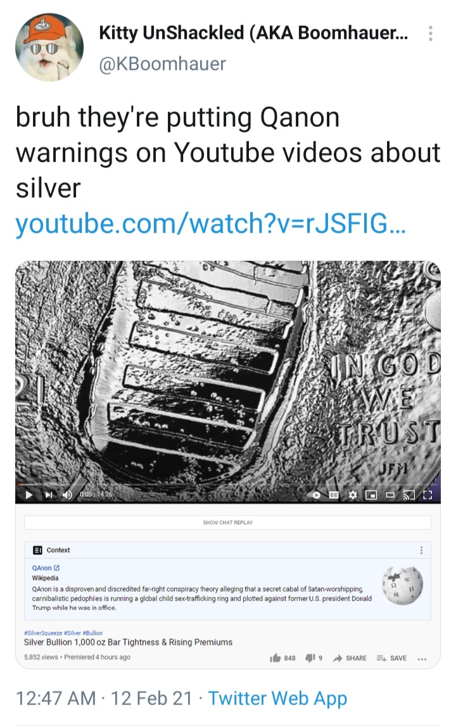Mute the video volume speaker icon
456x726 pixels.
click(x=67, y=495)
